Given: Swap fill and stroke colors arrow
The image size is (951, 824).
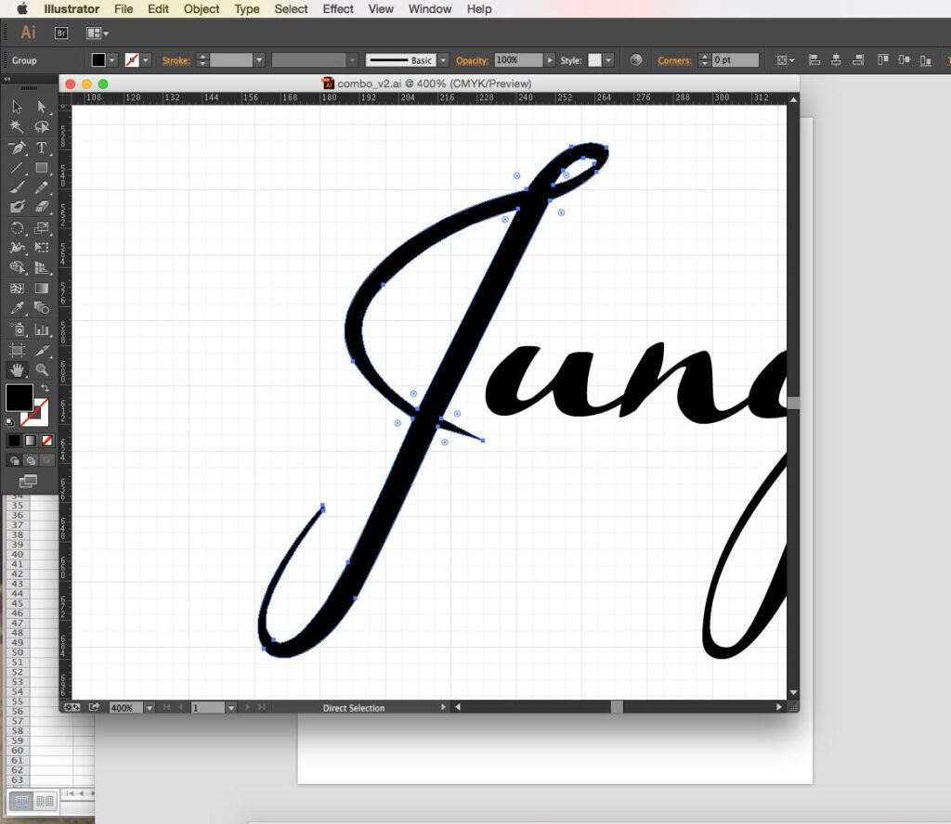Looking at the screenshot, I should coord(45,387).
